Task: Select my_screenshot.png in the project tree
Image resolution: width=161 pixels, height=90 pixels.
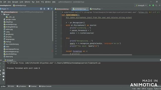Action: click(12, 44)
